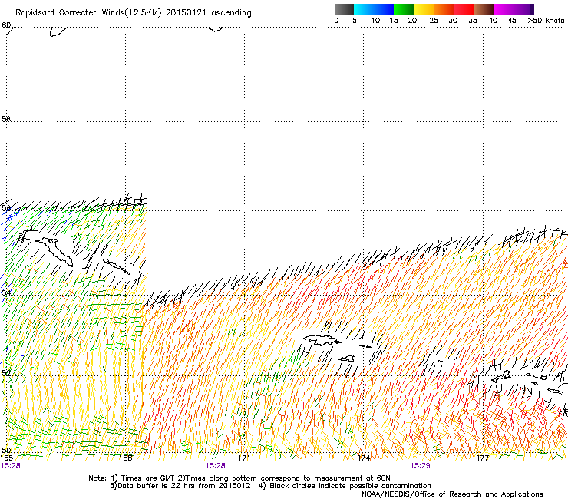Click the legend tick label '25'

(x=434, y=21)
